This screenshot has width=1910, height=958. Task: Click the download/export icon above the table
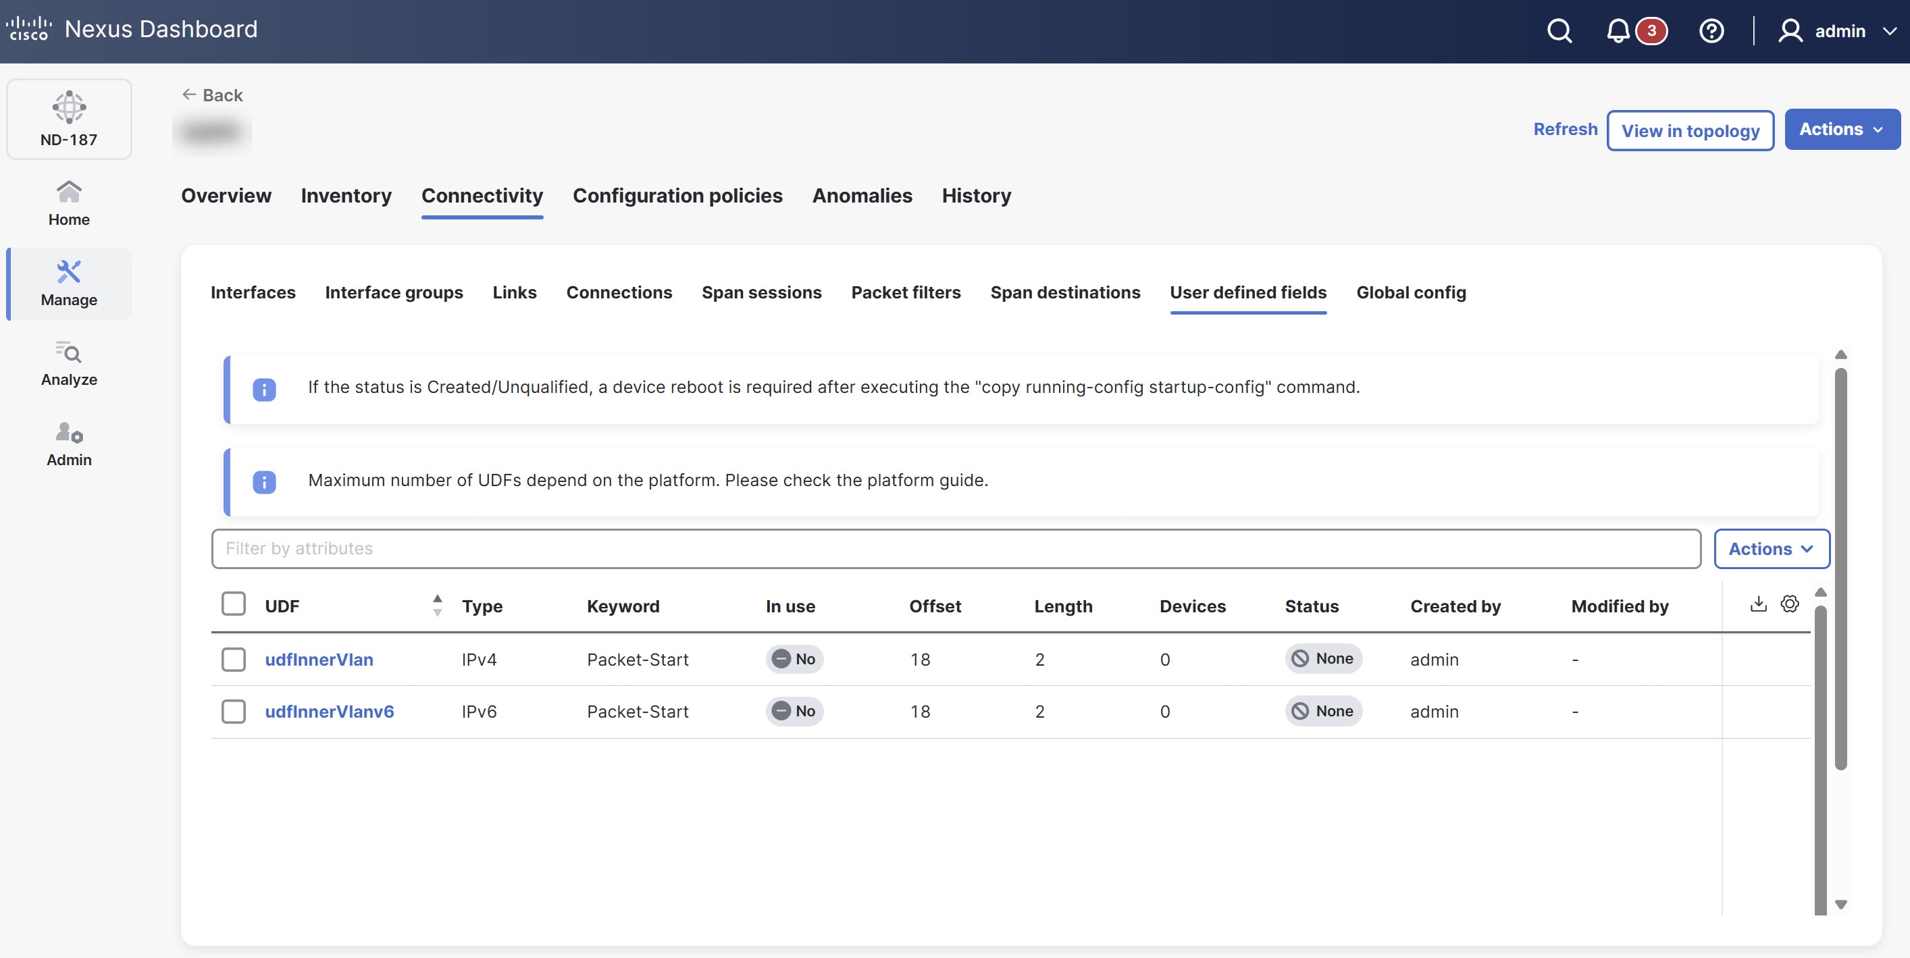(1757, 604)
